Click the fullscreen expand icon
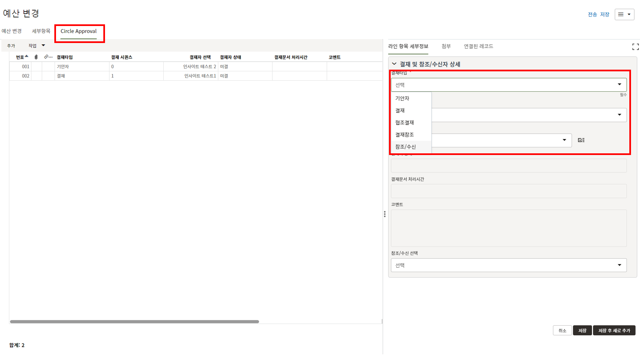Viewport: 640px width, 360px height. pos(635,47)
